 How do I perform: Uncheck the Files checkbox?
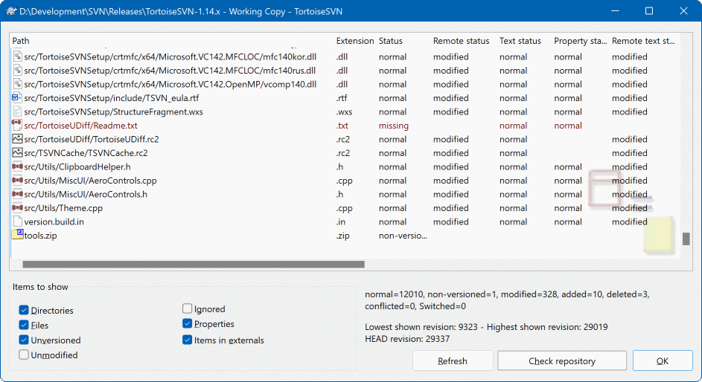[24, 326]
